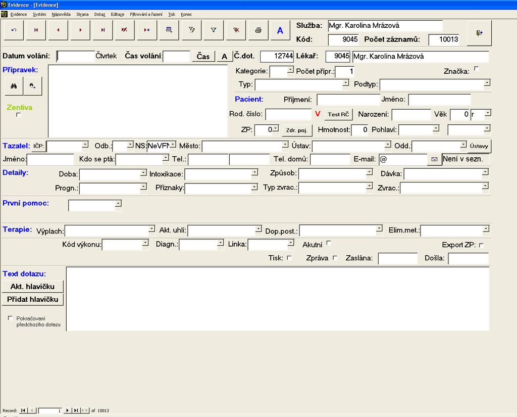Click the delete record toolbar icon

click(x=125, y=30)
